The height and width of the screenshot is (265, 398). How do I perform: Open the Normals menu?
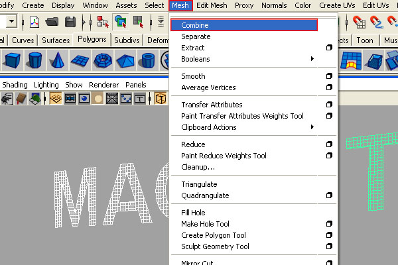pos(274,5)
